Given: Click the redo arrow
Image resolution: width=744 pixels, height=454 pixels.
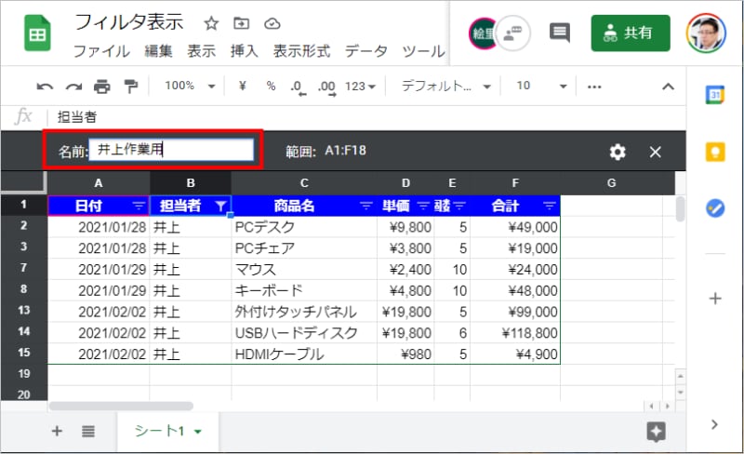Looking at the screenshot, I should (73, 87).
